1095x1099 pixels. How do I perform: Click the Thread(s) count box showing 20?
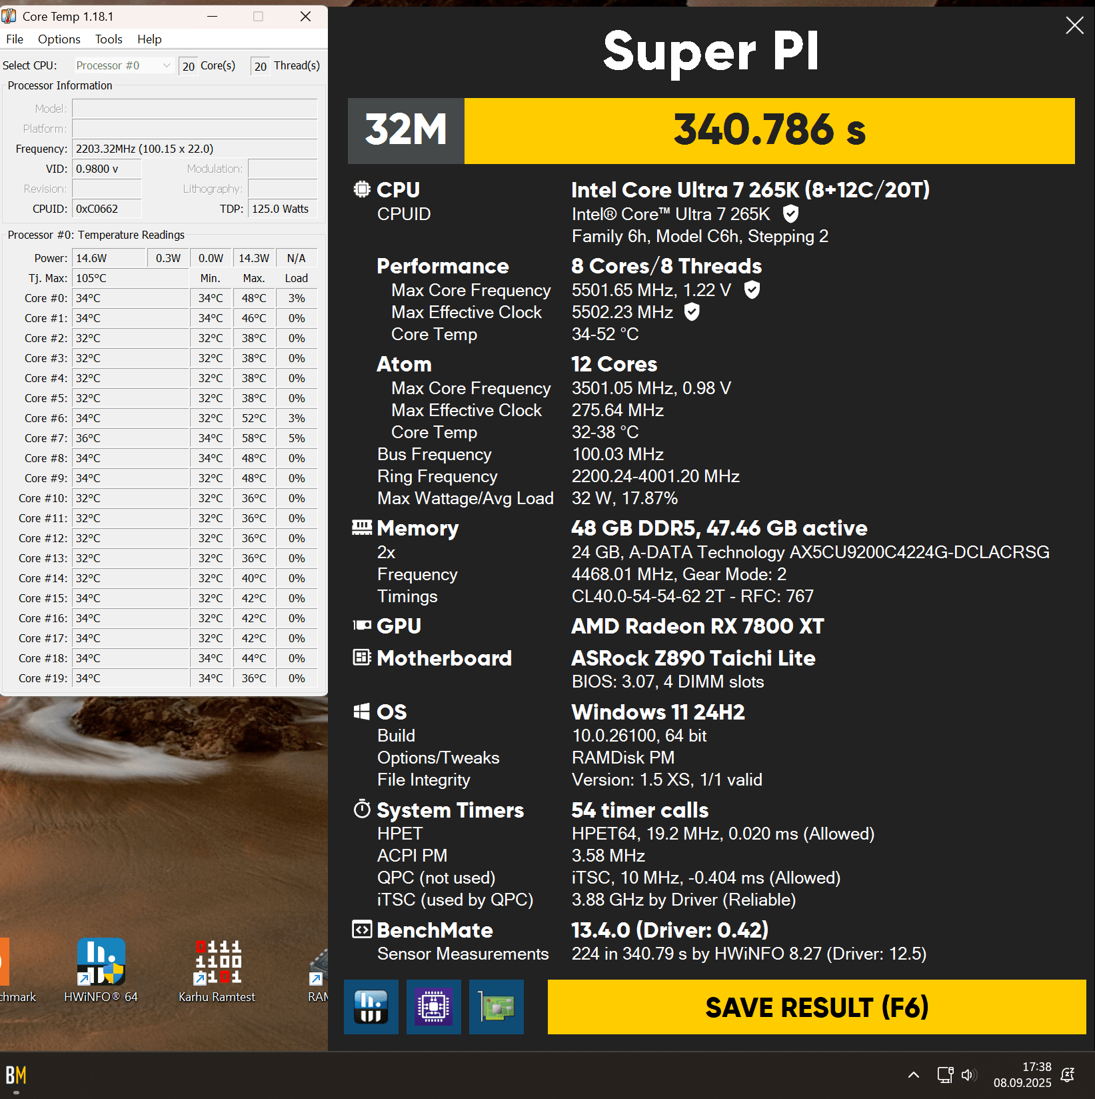coord(261,66)
